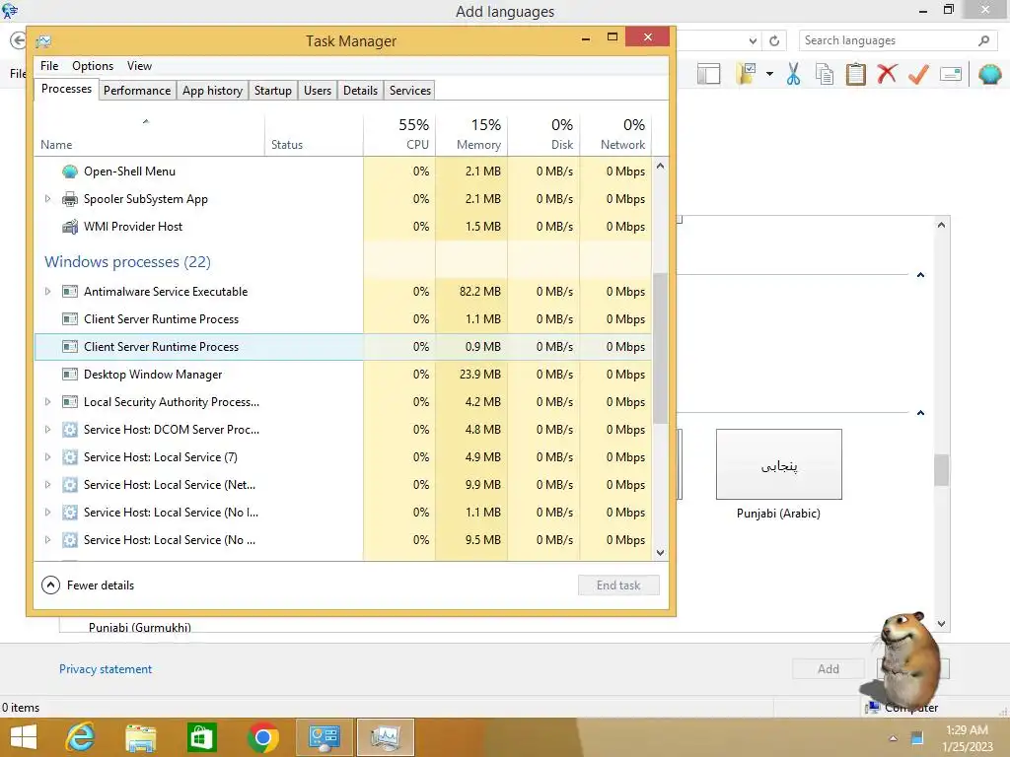Click the End task button
1010x757 pixels.
pyautogui.click(x=618, y=585)
